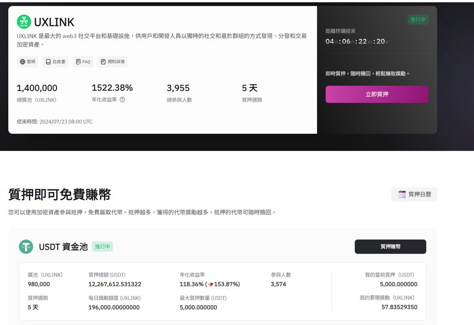Screen dimensions: 474x325
Task: Click the FAQ icon
Action: [78, 61]
